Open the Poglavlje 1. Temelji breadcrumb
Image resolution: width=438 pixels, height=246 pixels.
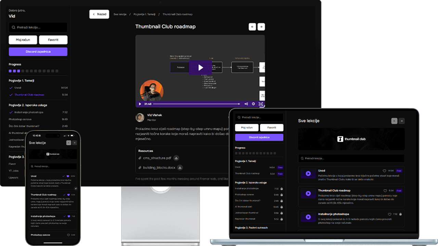coord(144,14)
